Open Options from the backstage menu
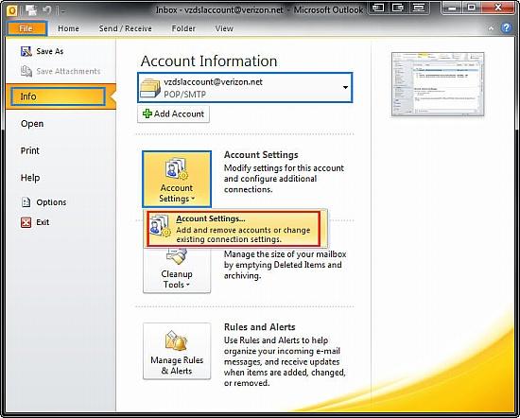Viewport: 520px width, 418px height. click(51, 202)
